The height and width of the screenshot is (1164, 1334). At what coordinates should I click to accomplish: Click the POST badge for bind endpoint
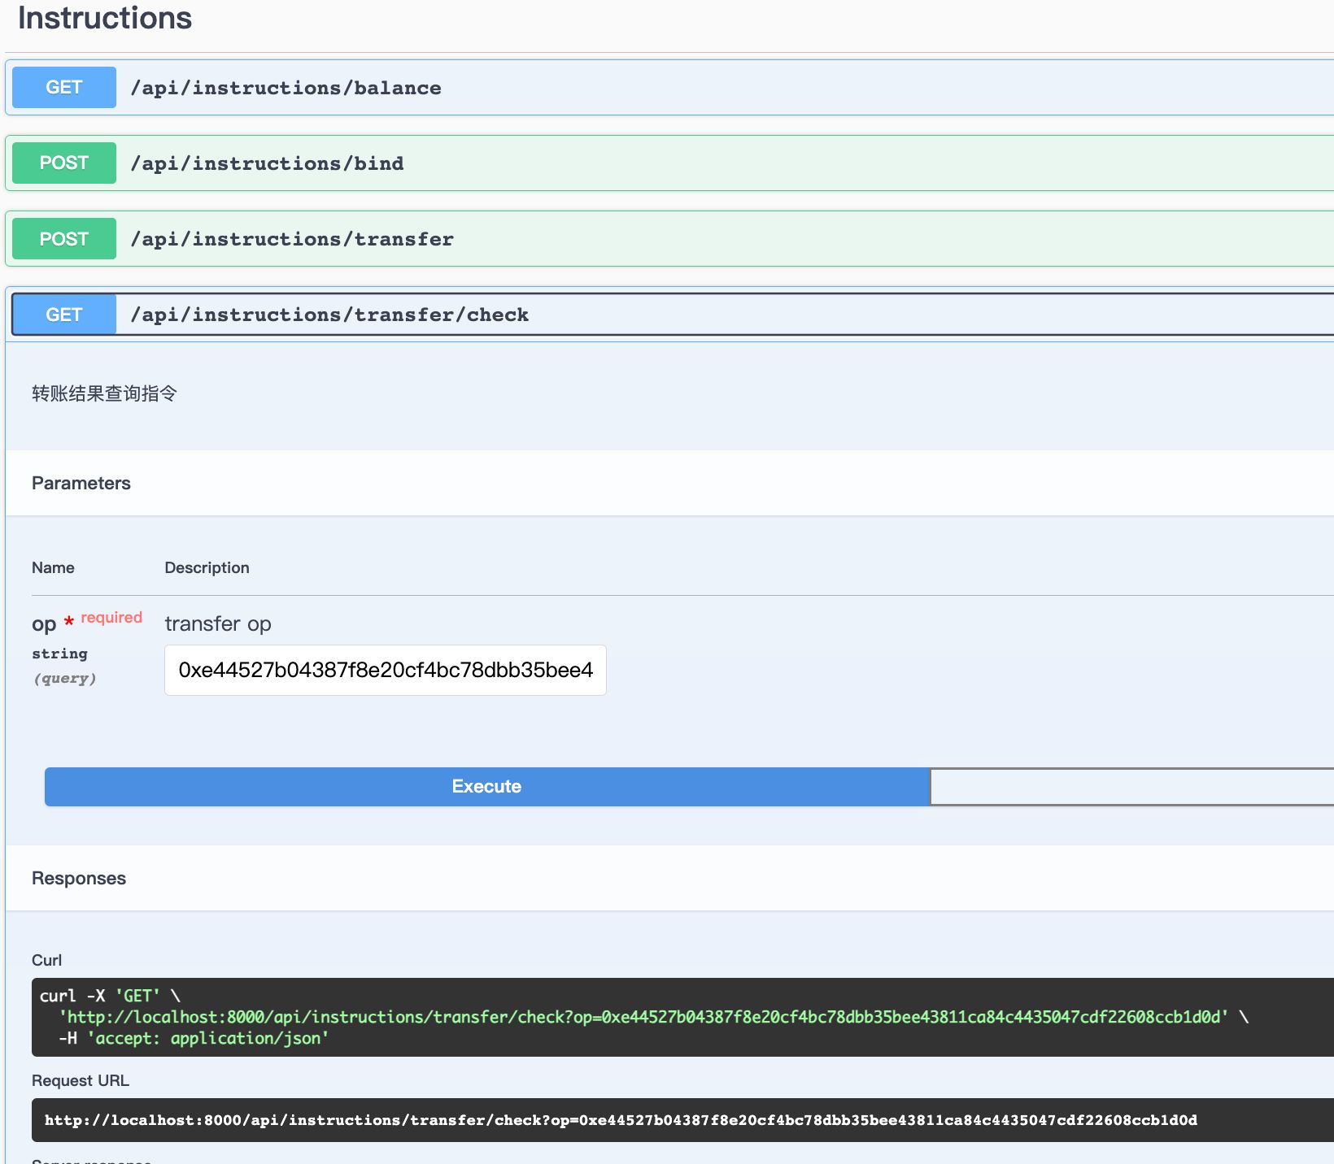point(64,163)
